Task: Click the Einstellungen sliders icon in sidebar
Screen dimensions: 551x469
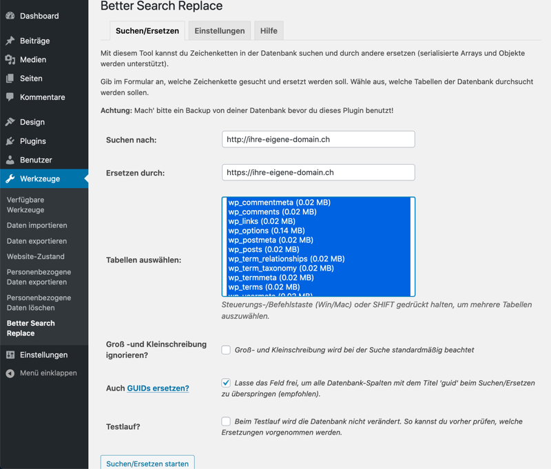Action: click(10, 355)
